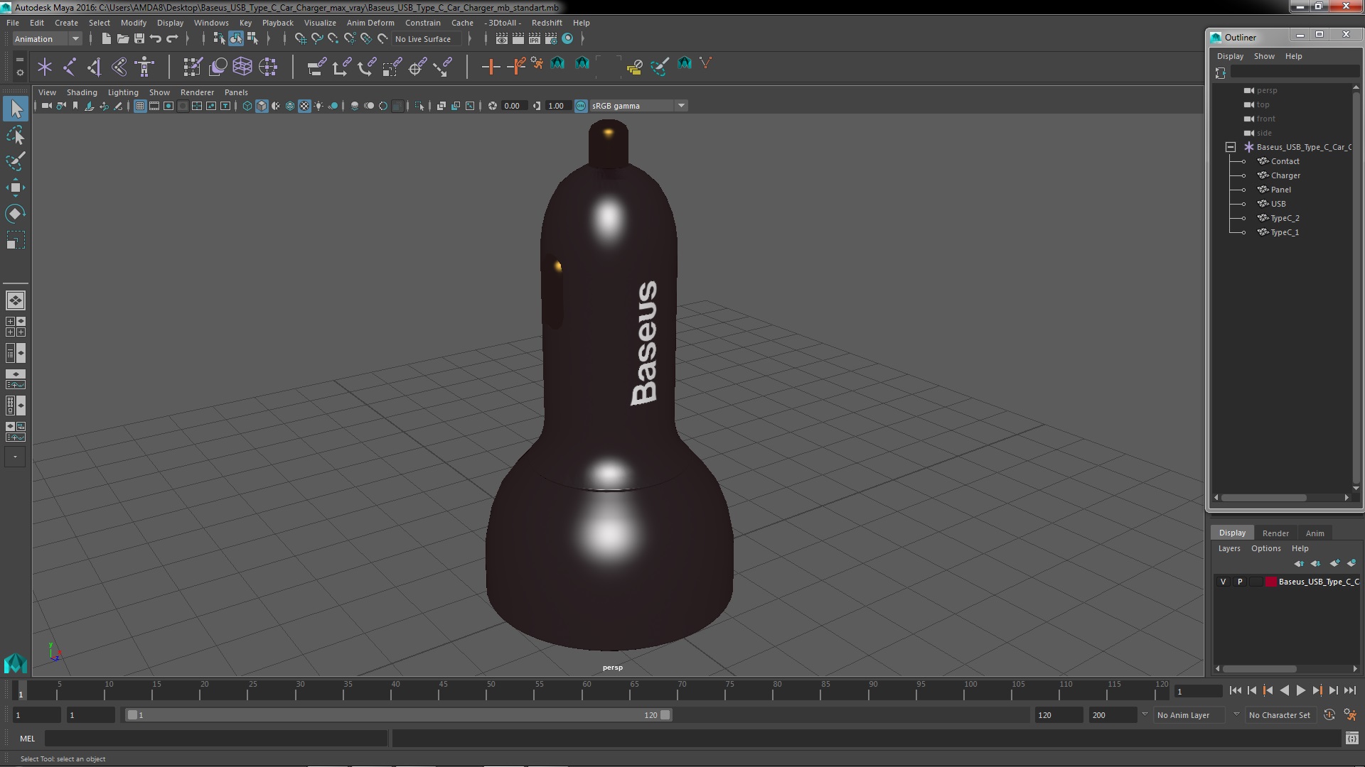Click the Create Lattice shelf icon

pyautogui.click(x=242, y=67)
